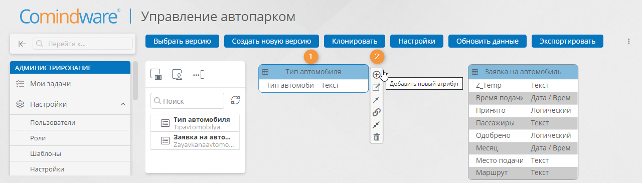Open the three-dots more options menu
This screenshot has height=183, width=642.
pyautogui.click(x=628, y=41)
